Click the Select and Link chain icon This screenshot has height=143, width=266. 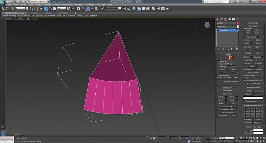(x=3, y=8)
